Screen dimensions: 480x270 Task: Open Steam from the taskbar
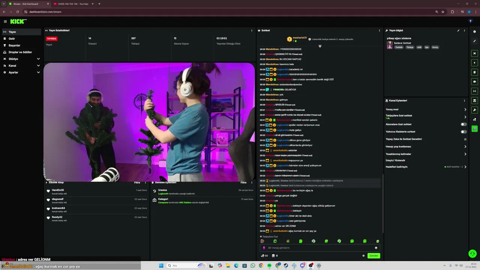coord(286,265)
